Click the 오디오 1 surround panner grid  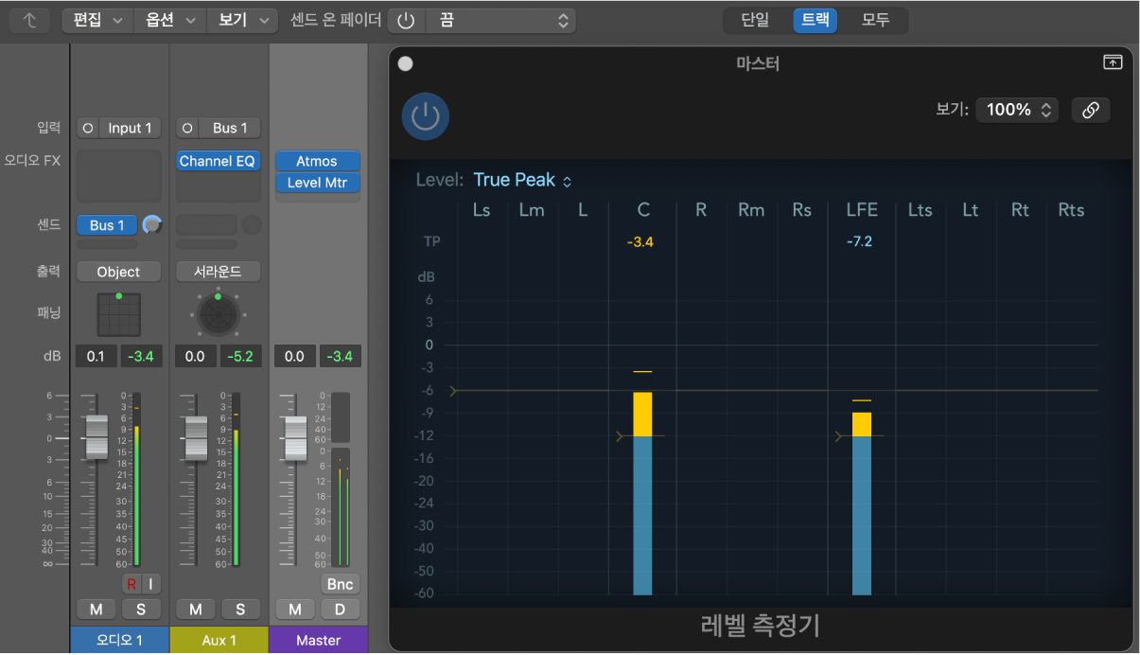118,314
